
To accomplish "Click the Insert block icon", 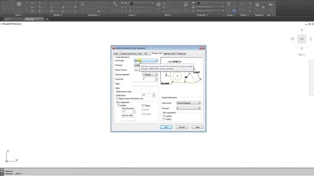I will click(x=158, y=4).
